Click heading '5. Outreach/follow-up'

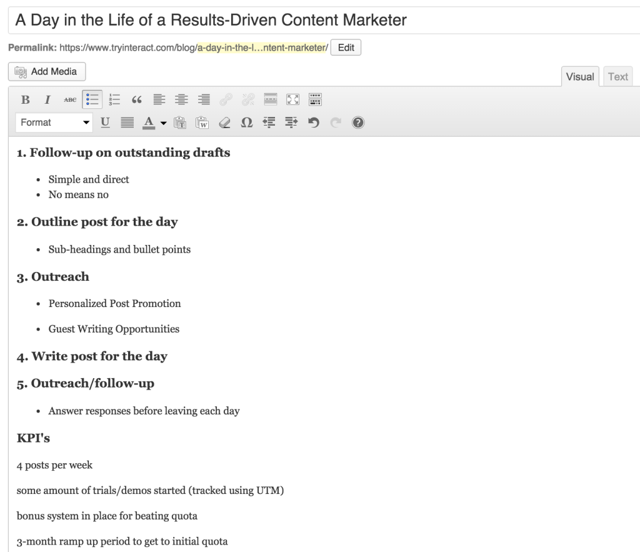(x=85, y=384)
